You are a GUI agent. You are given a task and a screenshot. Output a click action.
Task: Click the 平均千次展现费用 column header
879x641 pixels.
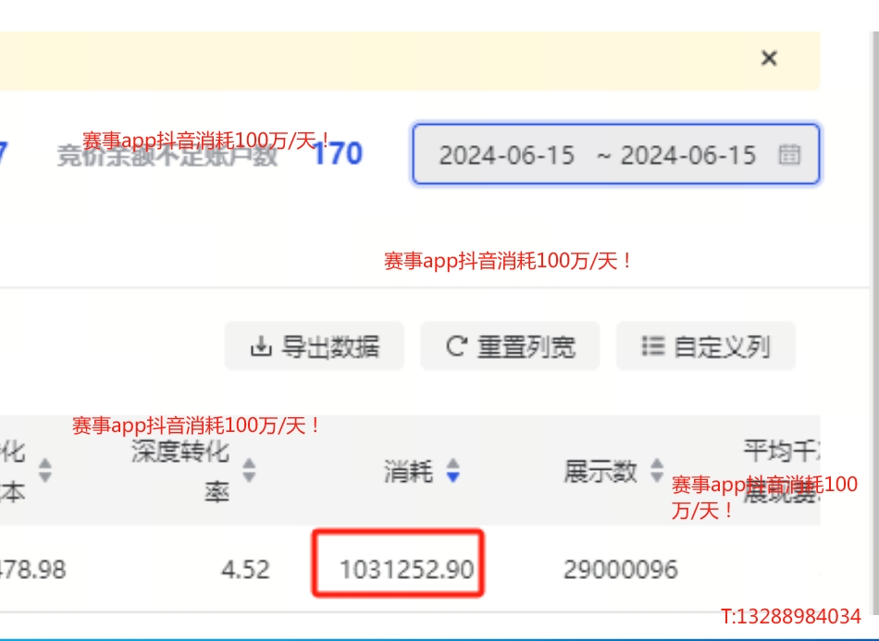click(x=779, y=471)
